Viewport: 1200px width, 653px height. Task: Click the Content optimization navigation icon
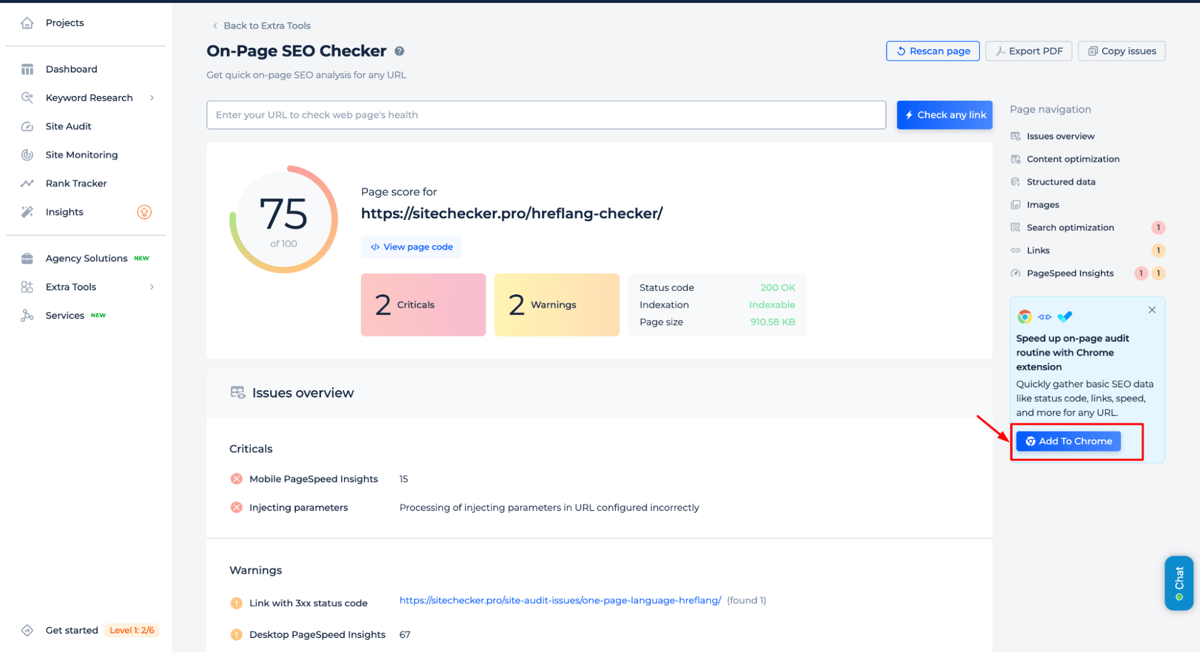tap(1015, 160)
